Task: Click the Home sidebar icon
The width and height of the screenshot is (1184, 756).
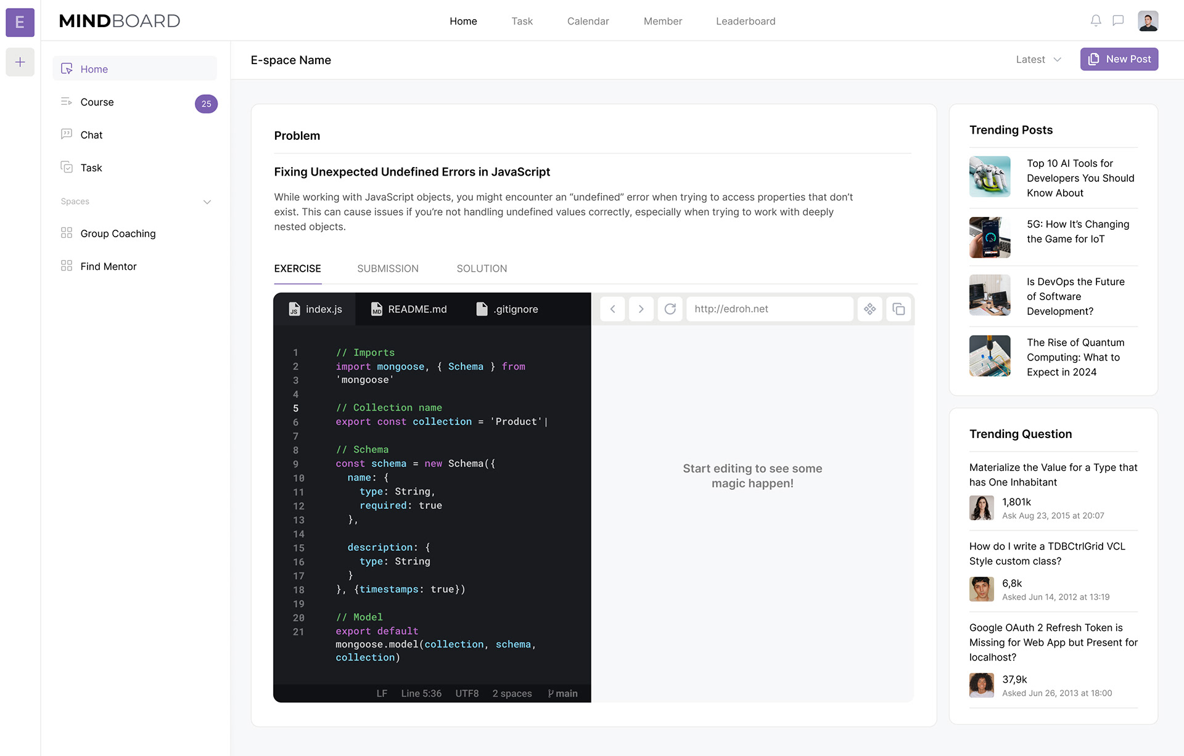Action: [x=67, y=68]
